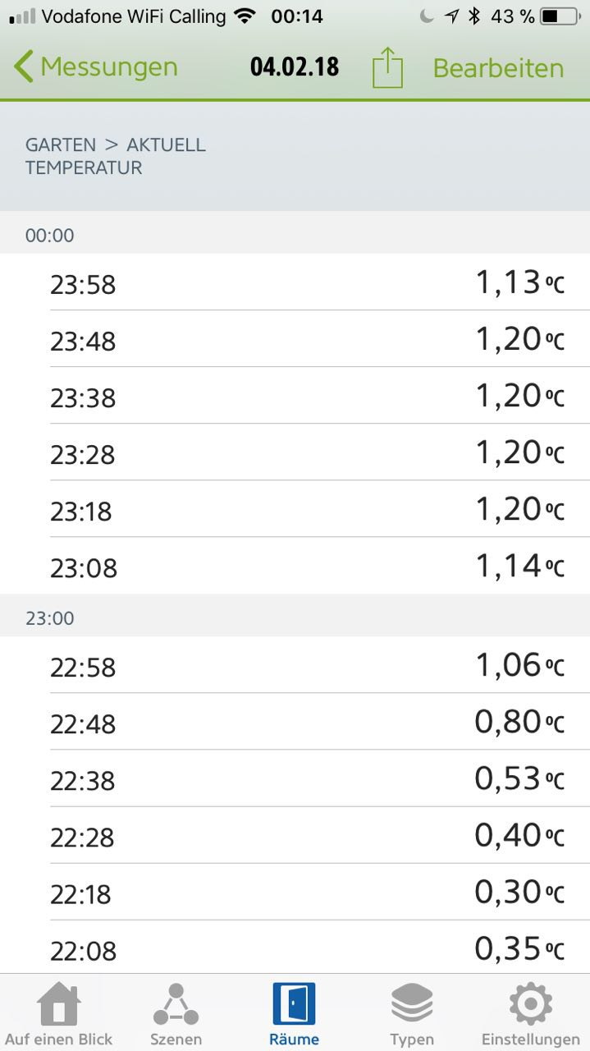Tap the 04.02.18 date title
This screenshot has height=1051, width=590.
click(295, 67)
